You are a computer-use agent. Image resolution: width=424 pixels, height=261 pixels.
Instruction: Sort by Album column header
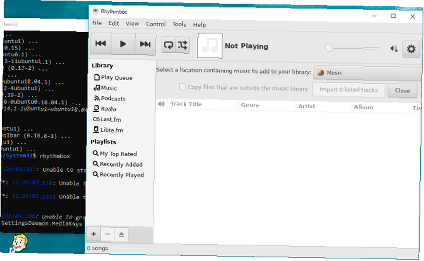pyautogui.click(x=380, y=107)
